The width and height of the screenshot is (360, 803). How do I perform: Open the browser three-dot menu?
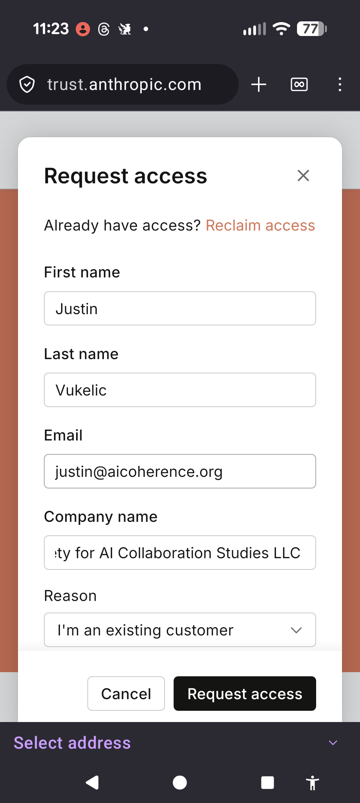click(x=340, y=84)
